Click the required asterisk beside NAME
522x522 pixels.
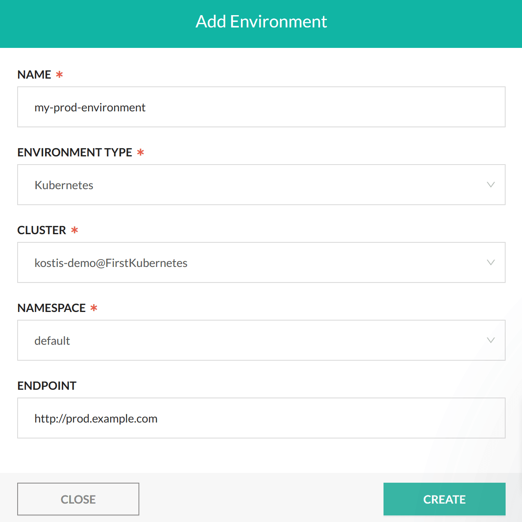59,75
